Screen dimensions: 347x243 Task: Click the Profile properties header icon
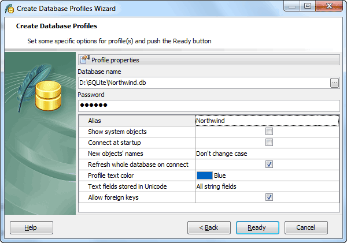pyautogui.click(x=85, y=59)
